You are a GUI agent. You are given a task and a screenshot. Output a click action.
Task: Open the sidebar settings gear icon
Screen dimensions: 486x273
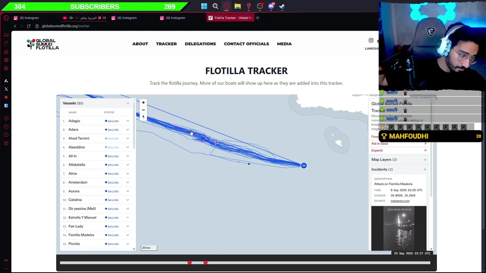pyautogui.click(x=6, y=143)
